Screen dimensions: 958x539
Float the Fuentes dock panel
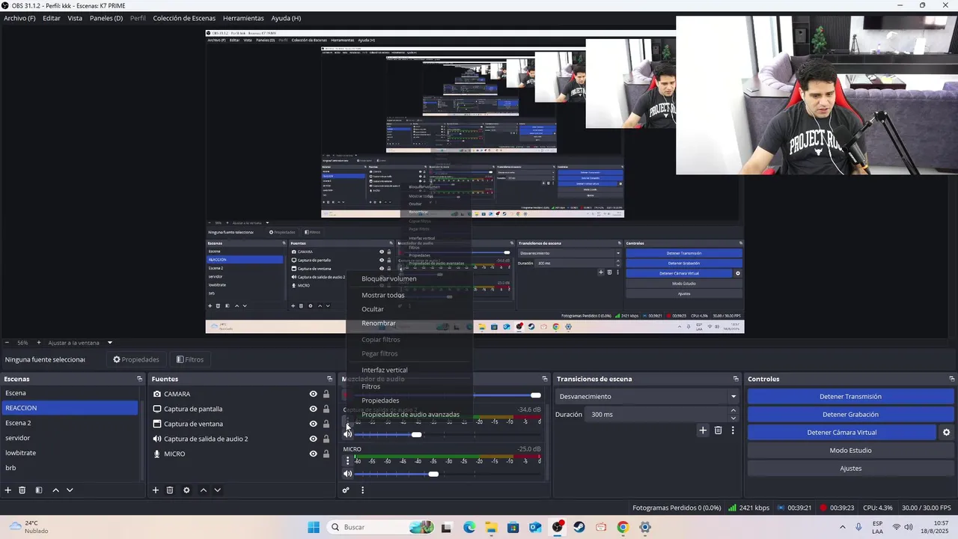329,379
